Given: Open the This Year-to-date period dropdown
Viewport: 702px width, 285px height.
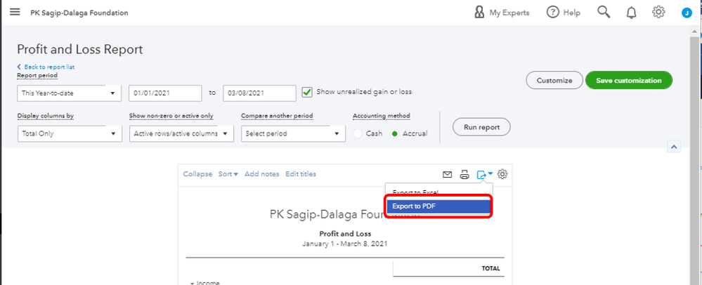Looking at the screenshot, I should (x=70, y=93).
